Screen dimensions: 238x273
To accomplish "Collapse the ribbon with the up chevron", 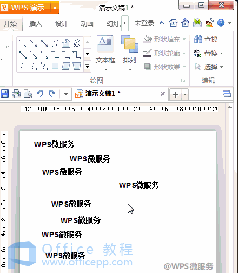I will pos(162,23).
